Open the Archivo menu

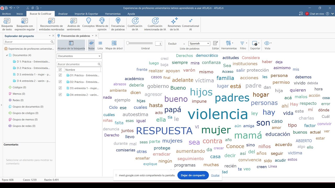point(7,14)
